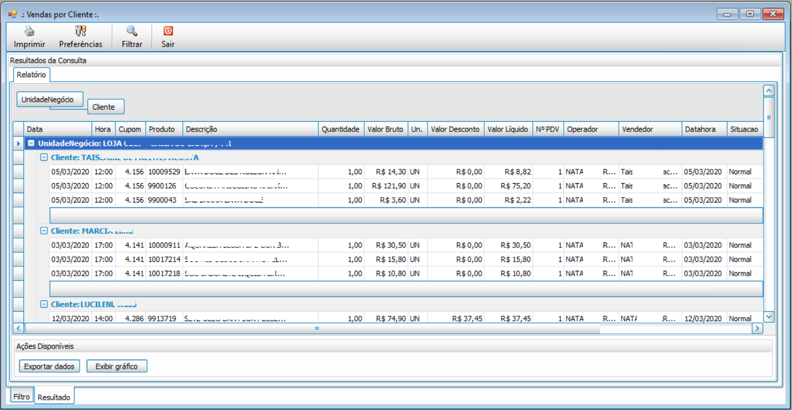The width and height of the screenshot is (792, 410).
Task: Select product code 10017218 cell
Action: [164, 273]
